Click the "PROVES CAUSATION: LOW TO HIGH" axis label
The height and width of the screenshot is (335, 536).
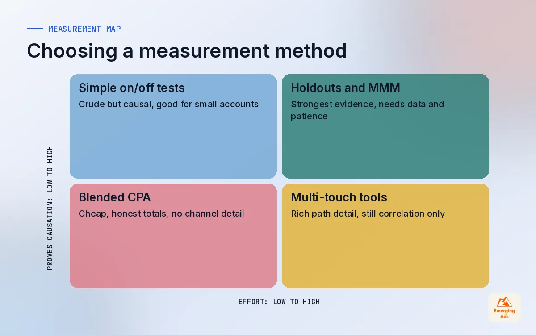click(x=50, y=208)
